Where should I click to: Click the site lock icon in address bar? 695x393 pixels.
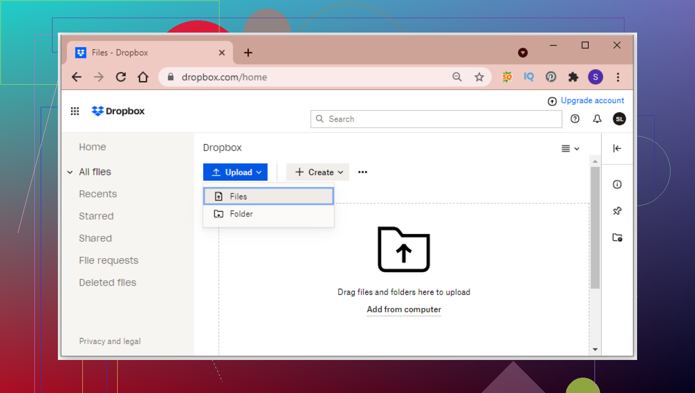(x=171, y=77)
